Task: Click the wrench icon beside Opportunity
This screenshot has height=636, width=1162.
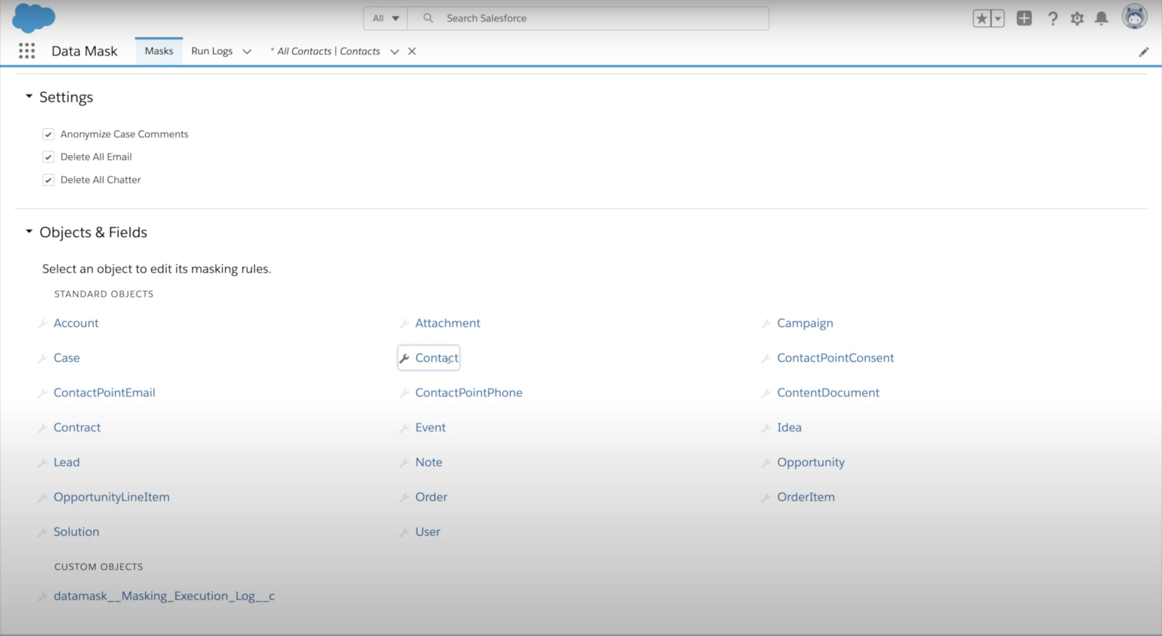Action: [766, 462]
